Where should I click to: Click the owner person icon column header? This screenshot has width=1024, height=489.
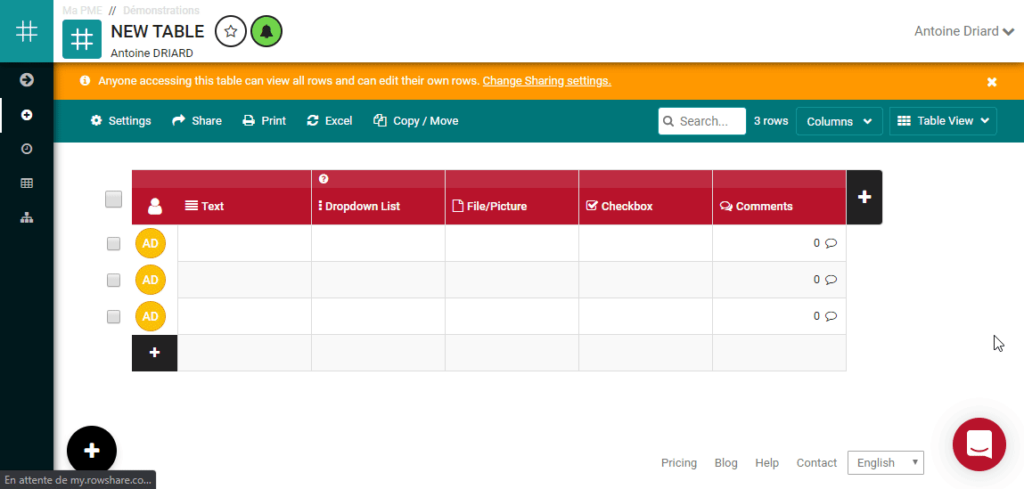point(155,207)
